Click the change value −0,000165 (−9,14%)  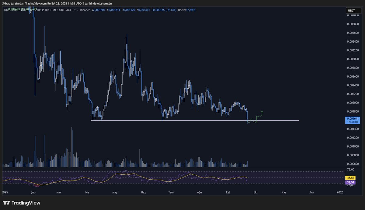[164, 10]
